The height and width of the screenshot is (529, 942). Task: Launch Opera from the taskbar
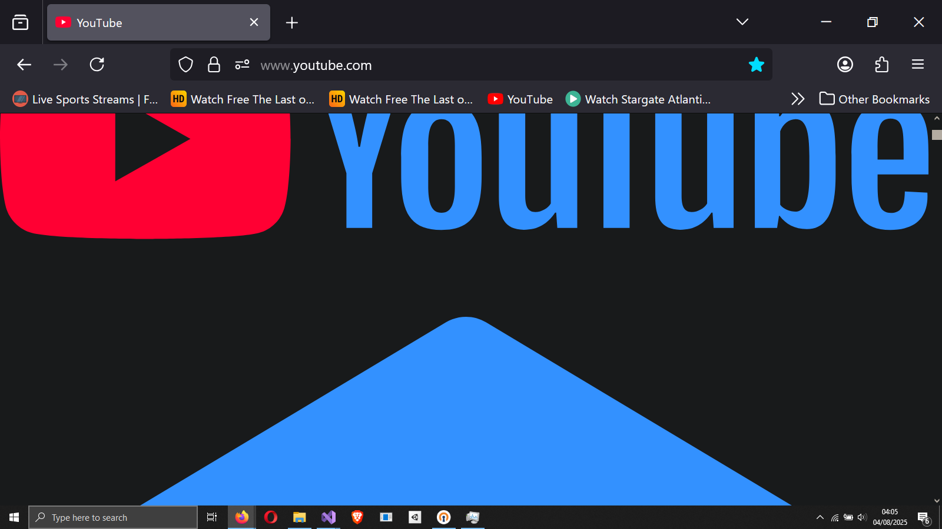point(271,517)
